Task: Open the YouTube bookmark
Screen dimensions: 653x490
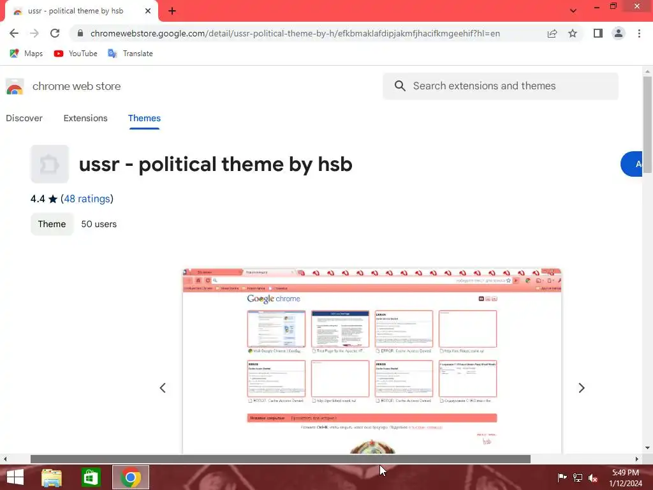Action: (75, 54)
